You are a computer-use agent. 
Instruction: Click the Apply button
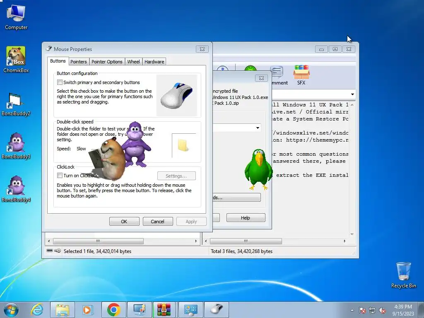[x=191, y=222]
